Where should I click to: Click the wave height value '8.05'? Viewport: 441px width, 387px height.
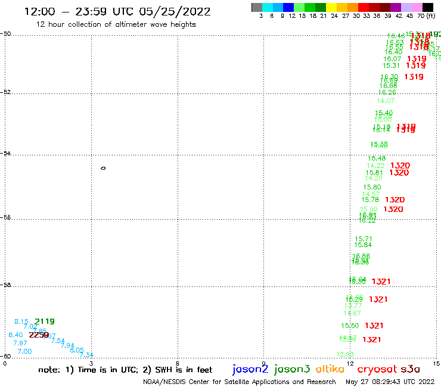click(77, 350)
